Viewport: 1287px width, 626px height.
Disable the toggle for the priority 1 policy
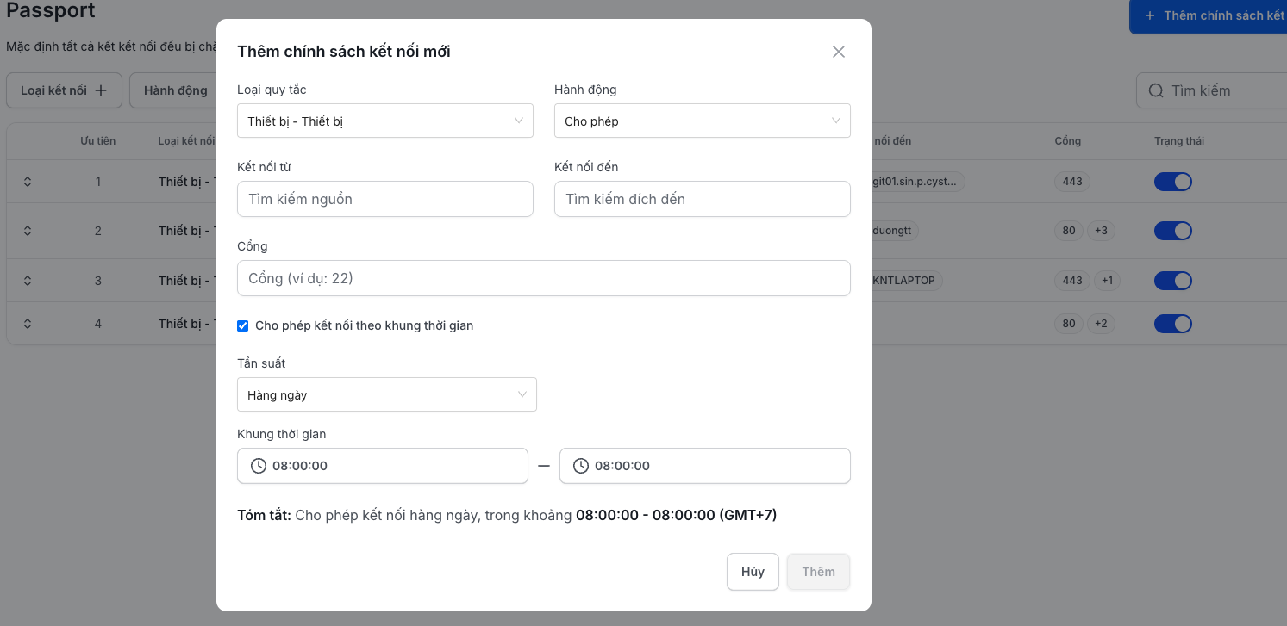tap(1173, 182)
